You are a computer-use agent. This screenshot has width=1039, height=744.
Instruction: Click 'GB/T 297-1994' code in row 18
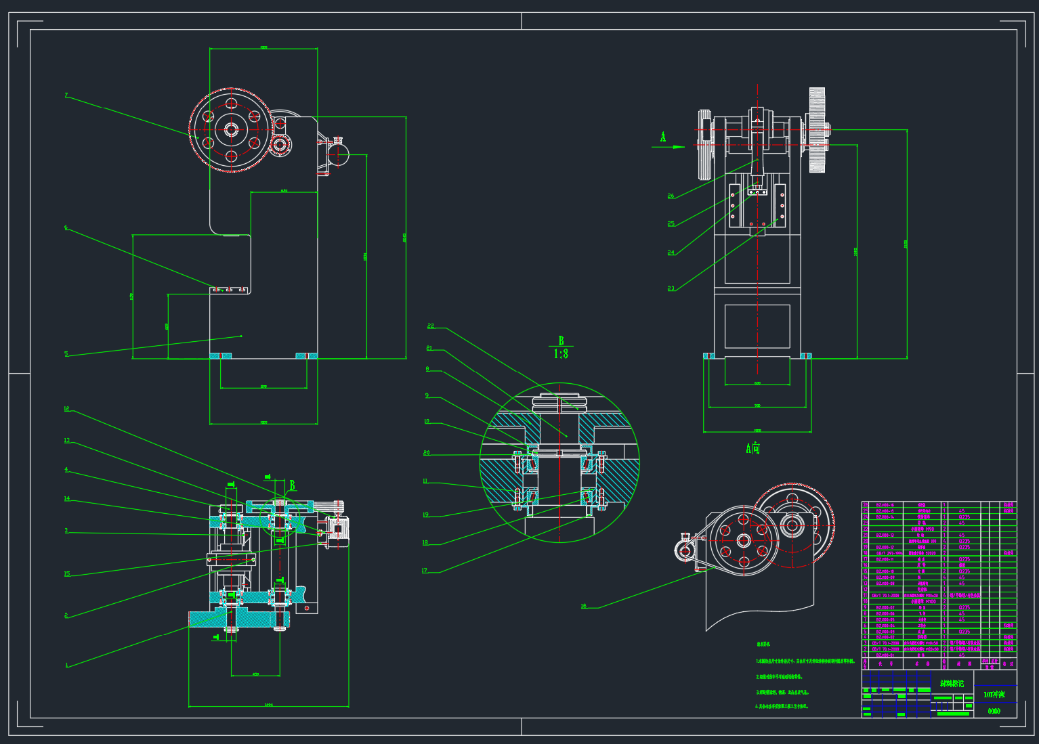[x=889, y=553]
